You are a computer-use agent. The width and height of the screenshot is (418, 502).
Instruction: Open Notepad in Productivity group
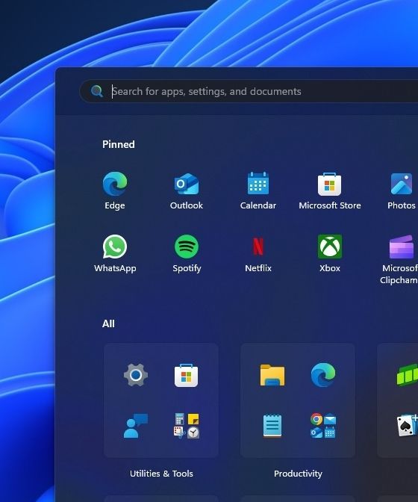pyautogui.click(x=272, y=426)
